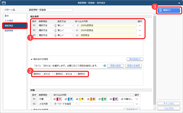Select the 基本 tab

click(7, 16)
